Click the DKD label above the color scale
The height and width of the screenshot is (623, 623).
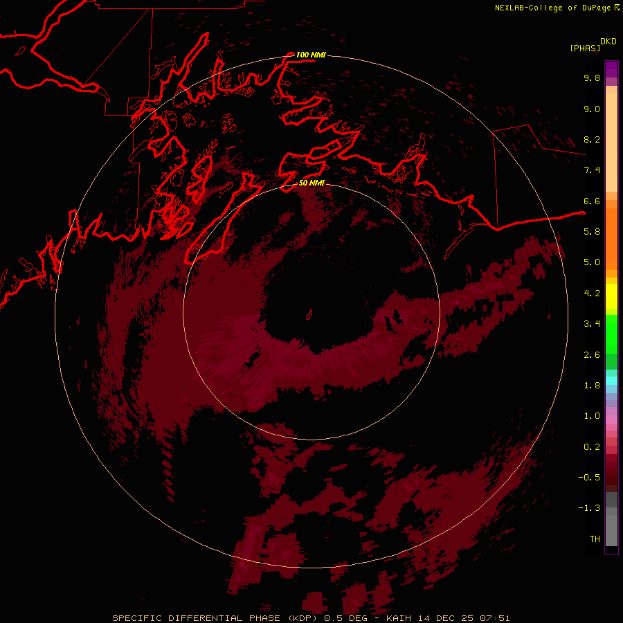(x=608, y=42)
